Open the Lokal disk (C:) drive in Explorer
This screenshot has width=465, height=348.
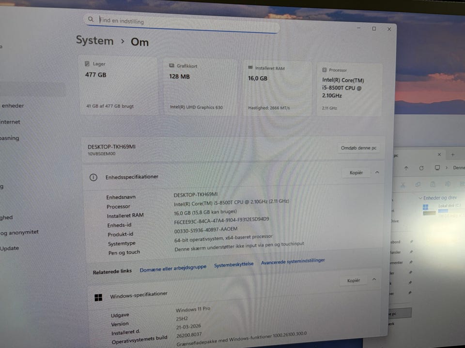click(442, 209)
